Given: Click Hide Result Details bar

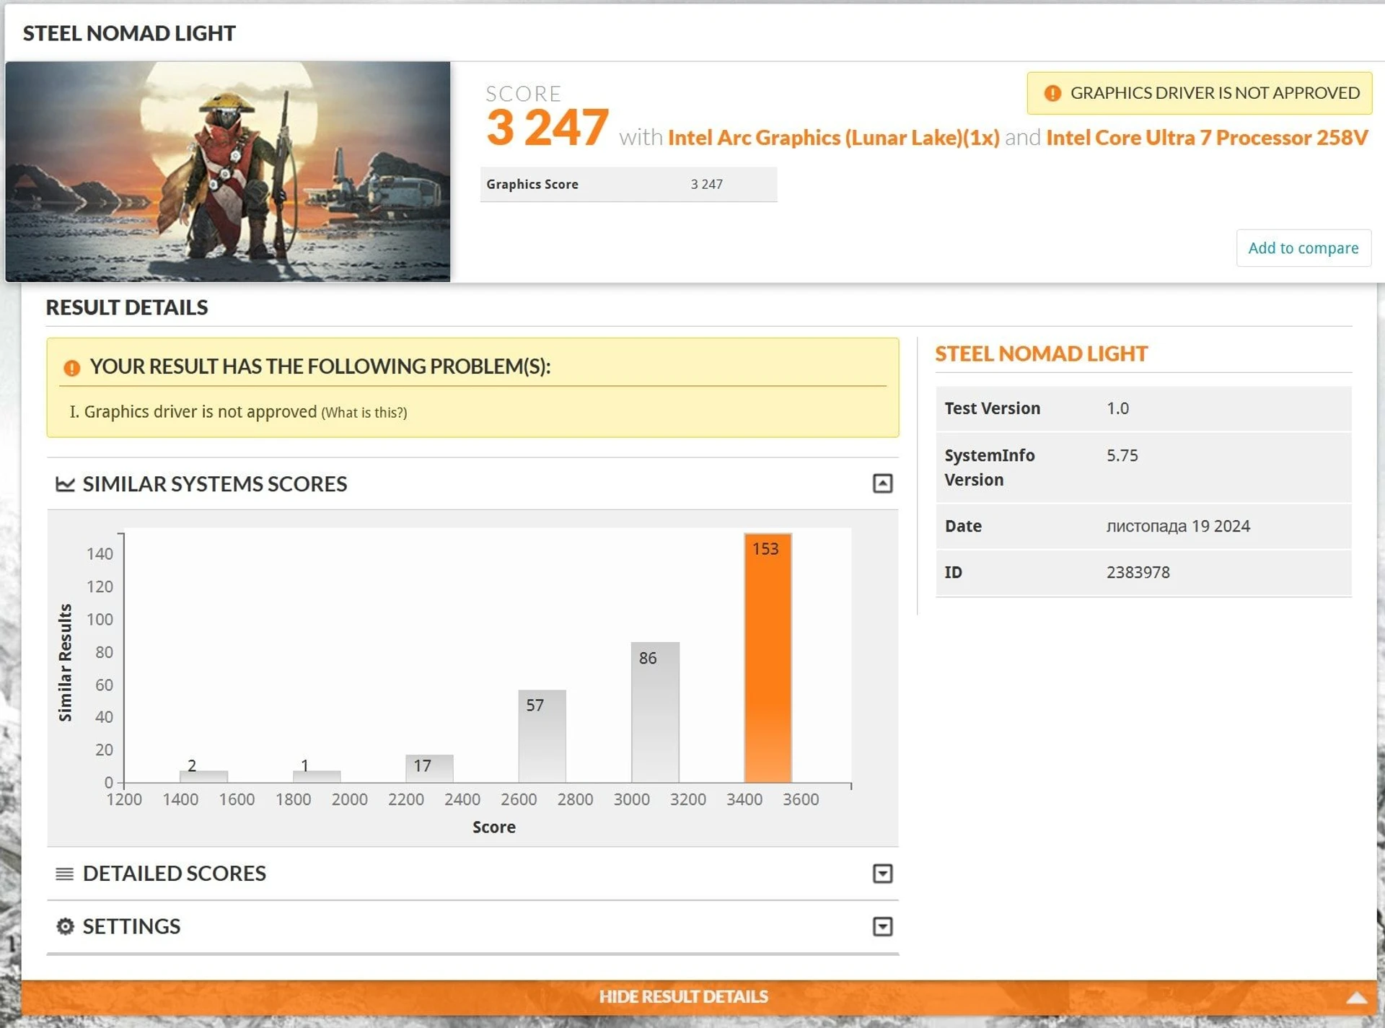Looking at the screenshot, I should [x=698, y=997].
